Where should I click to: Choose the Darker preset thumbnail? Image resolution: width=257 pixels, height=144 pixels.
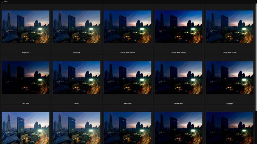coord(76,78)
